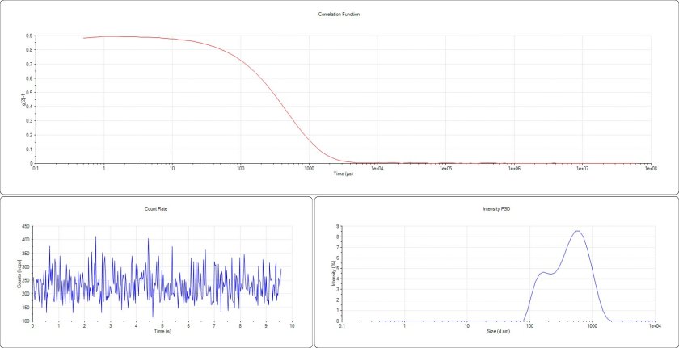The image size is (679, 348).
Task: Click the 0.7 tick on the correlation y-axis
Action: click(x=28, y=64)
